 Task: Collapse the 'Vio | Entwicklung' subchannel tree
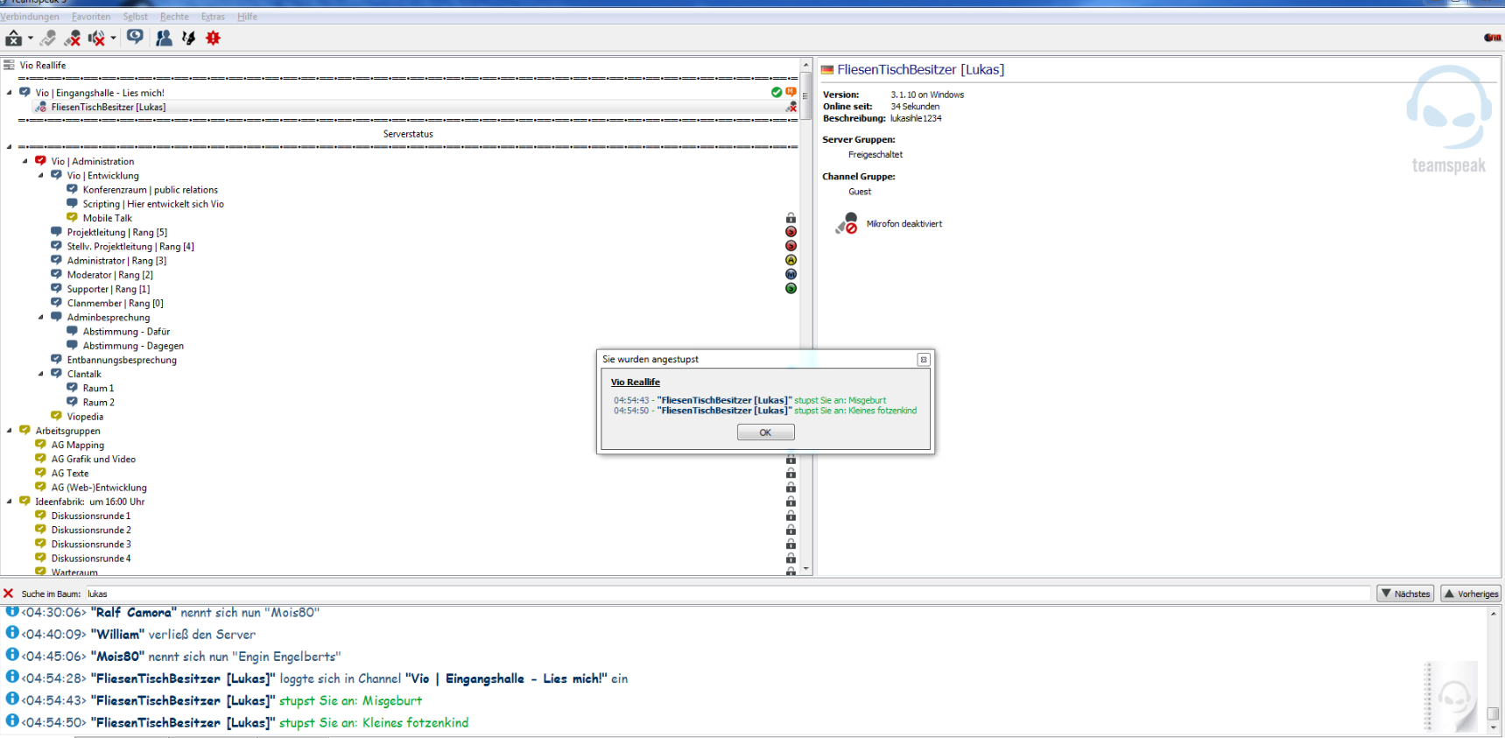pyautogui.click(x=41, y=175)
